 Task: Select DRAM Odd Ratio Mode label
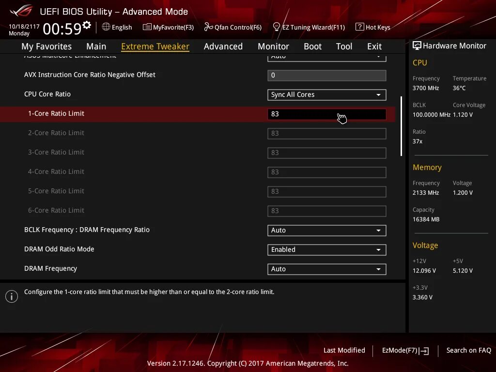point(59,249)
